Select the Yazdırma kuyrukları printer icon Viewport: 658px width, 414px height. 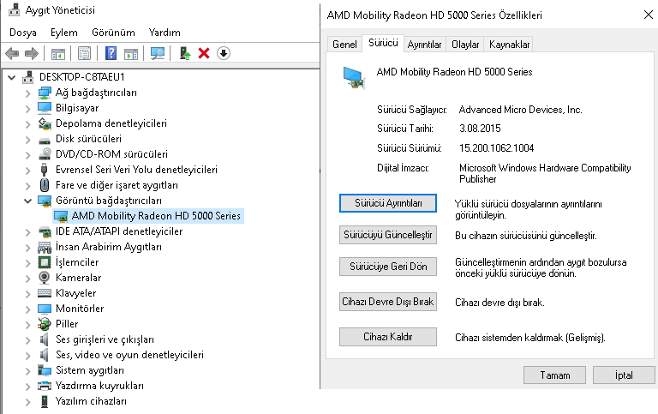[x=45, y=386]
